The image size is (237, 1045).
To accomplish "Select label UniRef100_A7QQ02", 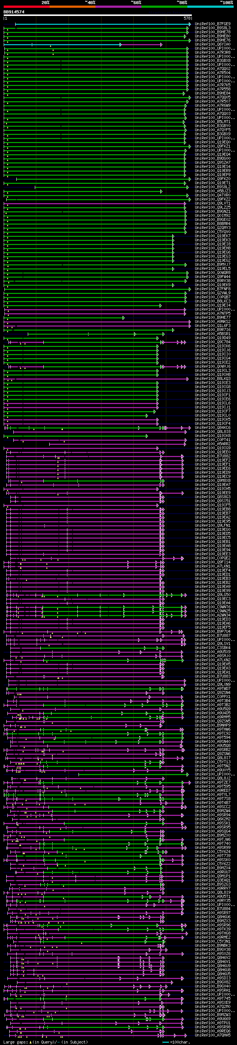I will (x=213, y=69).
